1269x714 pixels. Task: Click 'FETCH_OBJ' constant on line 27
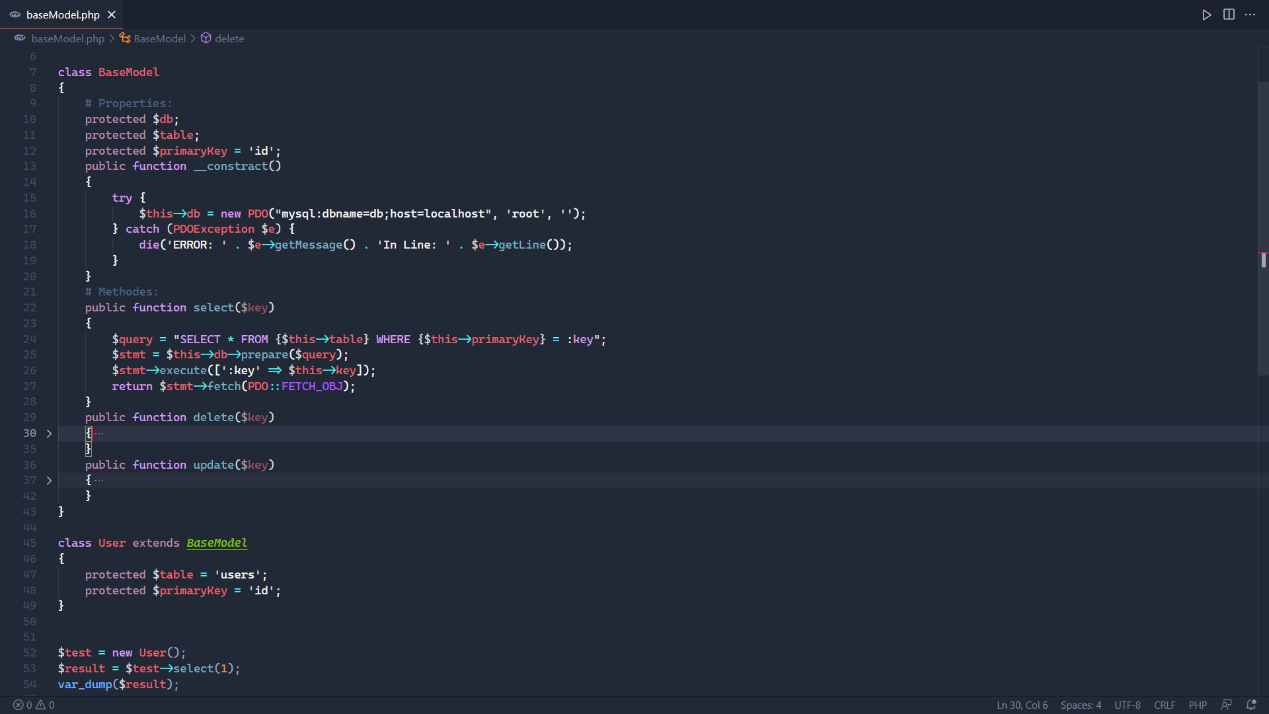coord(312,386)
